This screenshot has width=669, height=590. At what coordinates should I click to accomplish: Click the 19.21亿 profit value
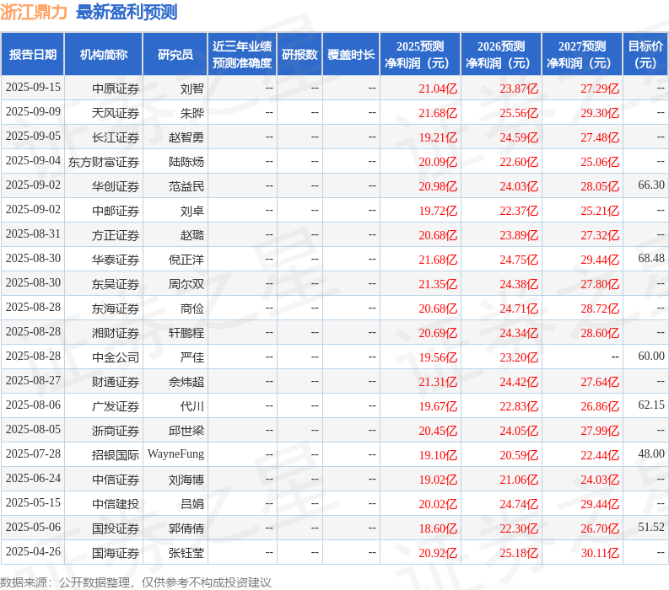(x=438, y=137)
